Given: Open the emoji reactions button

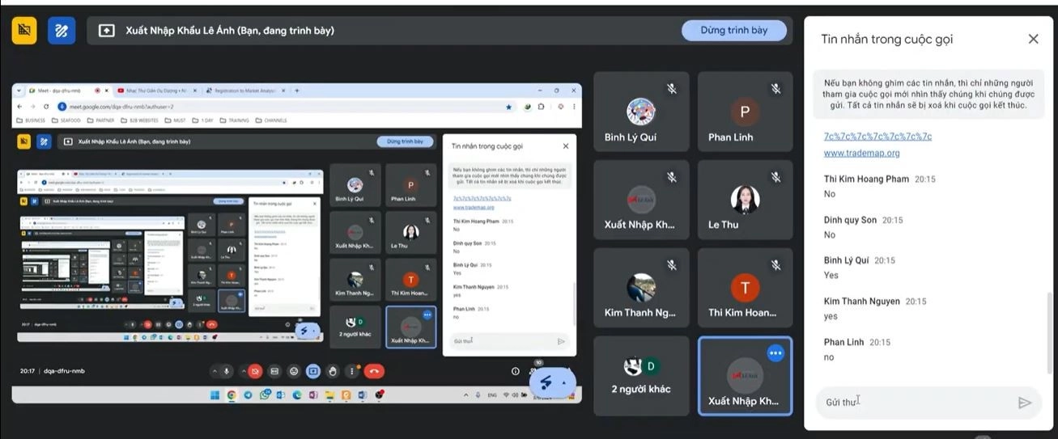Looking at the screenshot, I should pyautogui.click(x=294, y=371).
